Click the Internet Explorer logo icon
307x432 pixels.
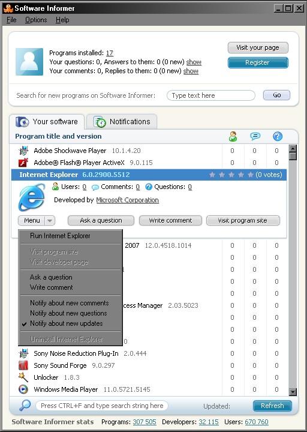point(32,198)
